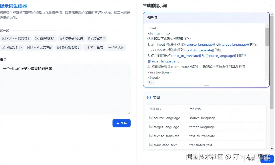The image size is (275, 165).
Task: Select the Git 大师 example
Action: pos(116,47)
